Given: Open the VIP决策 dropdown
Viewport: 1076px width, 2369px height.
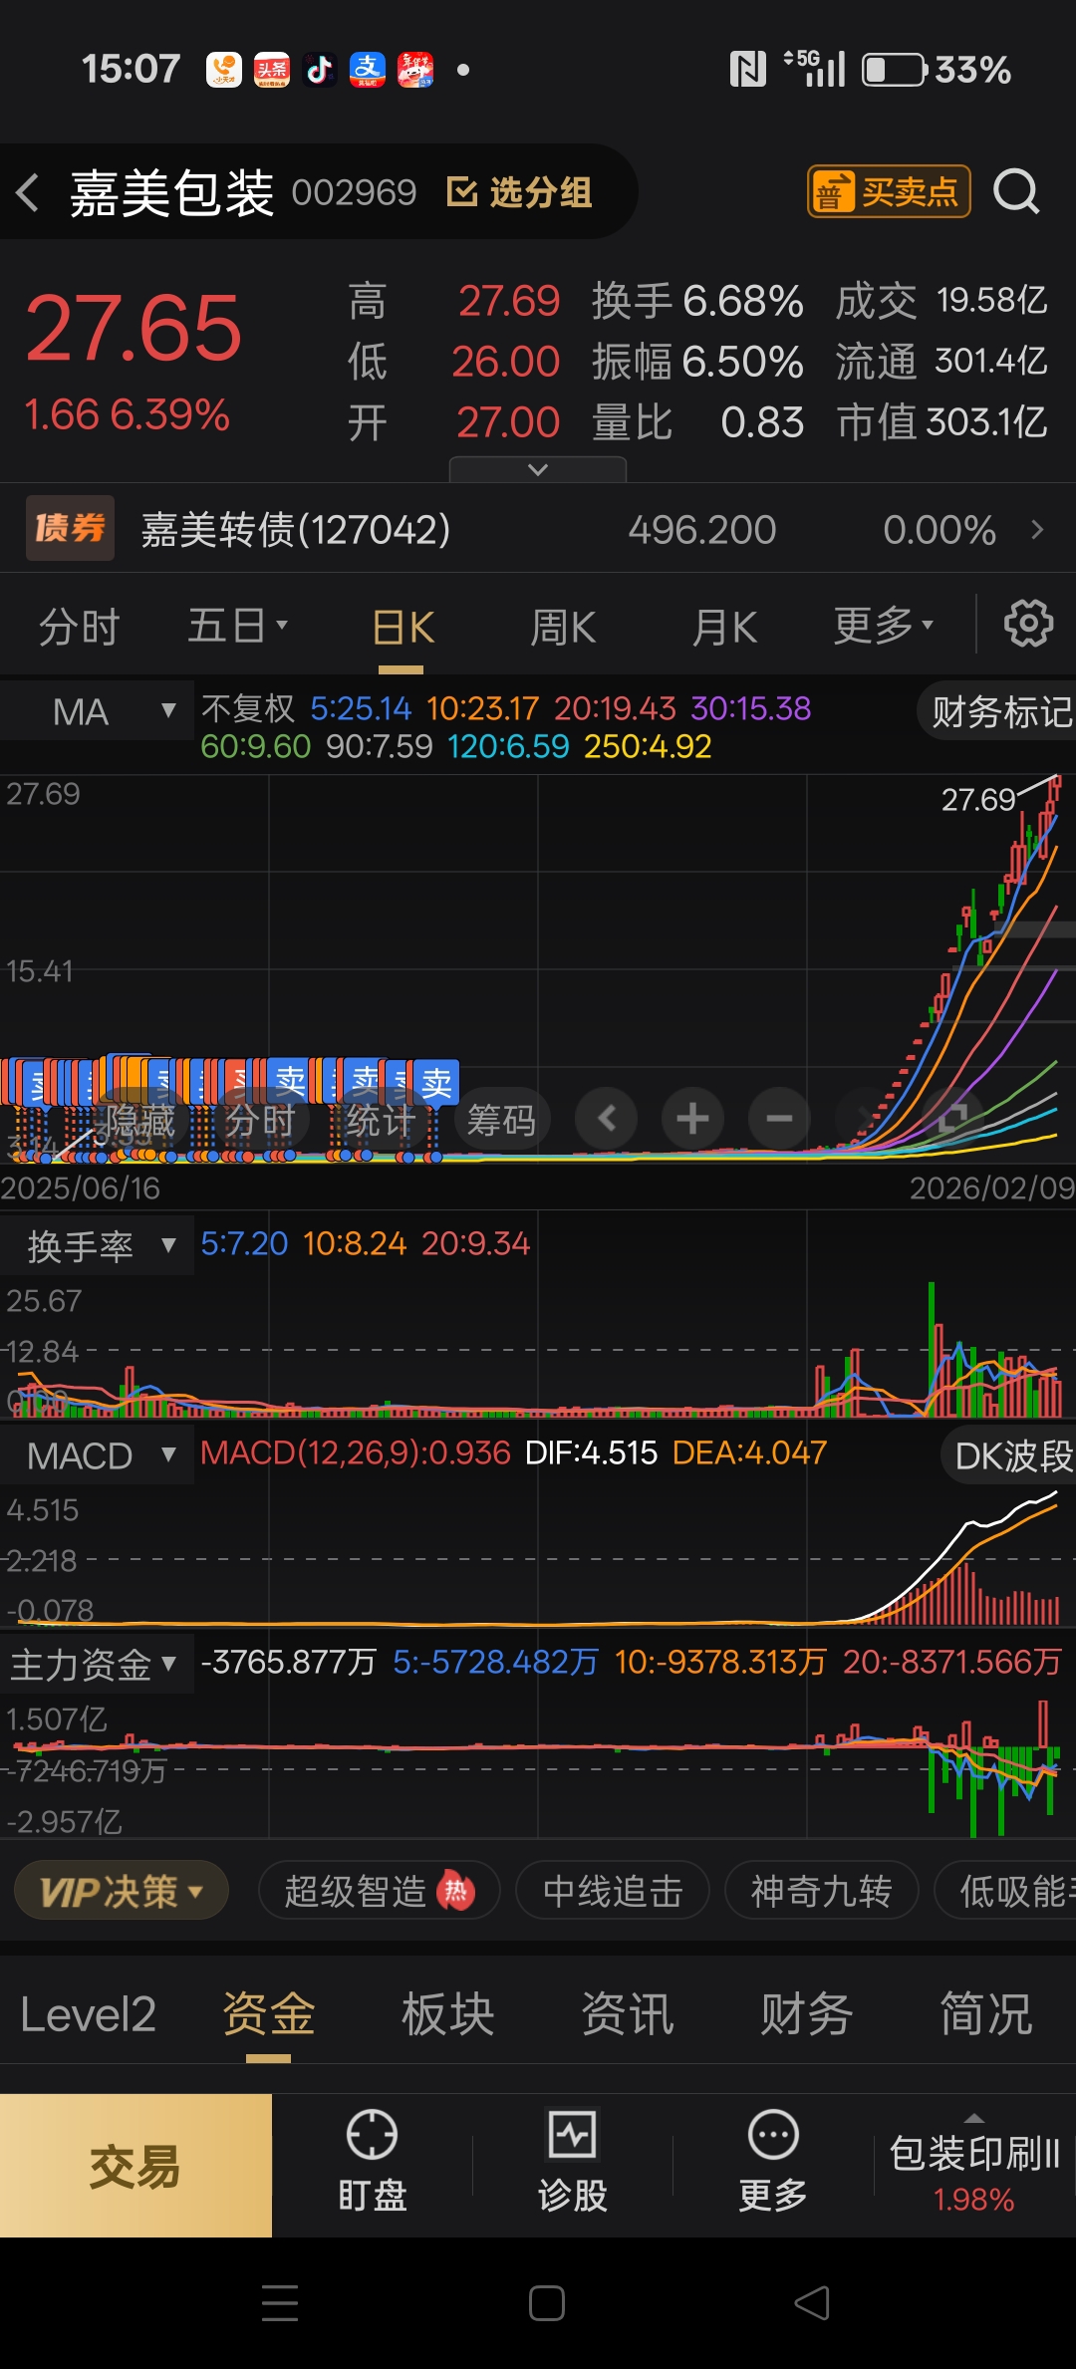Looking at the screenshot, I should pyautogui.click(x=122, y=1891).
